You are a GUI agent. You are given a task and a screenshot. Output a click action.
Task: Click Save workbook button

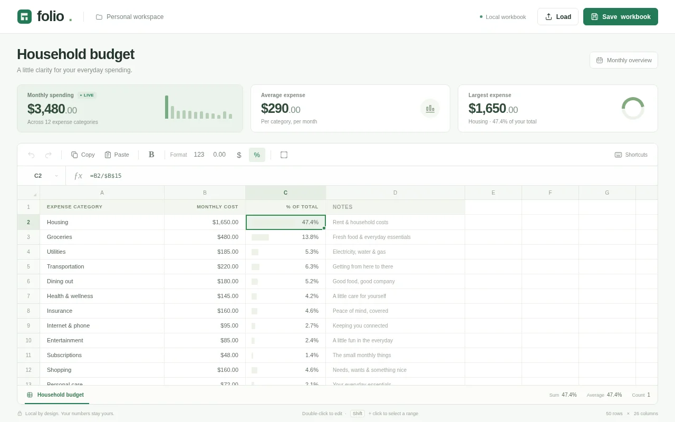[621, 16]
